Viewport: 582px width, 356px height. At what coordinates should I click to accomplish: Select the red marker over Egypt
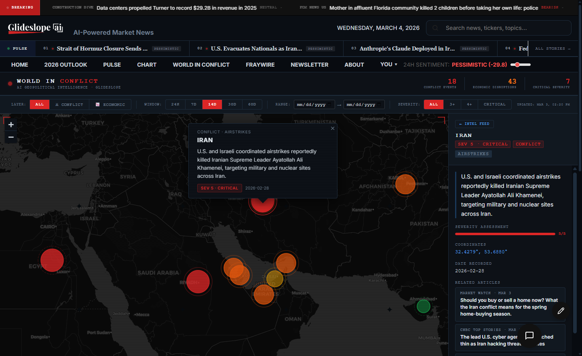click(x=52, y=260)
